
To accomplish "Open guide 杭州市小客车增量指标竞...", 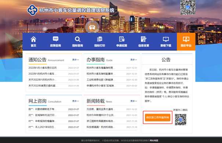I will (101, 68).
